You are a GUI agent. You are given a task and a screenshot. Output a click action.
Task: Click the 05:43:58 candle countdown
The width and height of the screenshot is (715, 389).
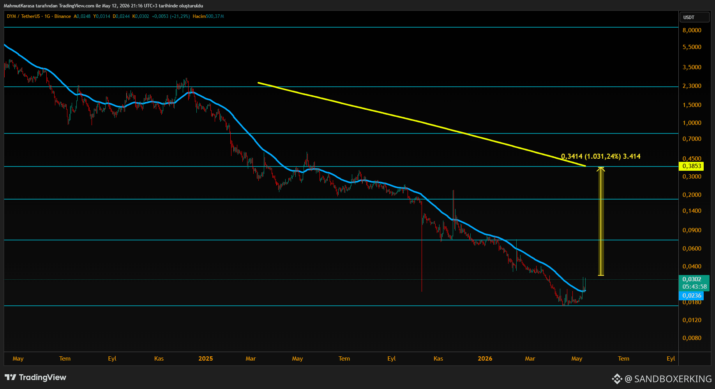tap(694, 287)
